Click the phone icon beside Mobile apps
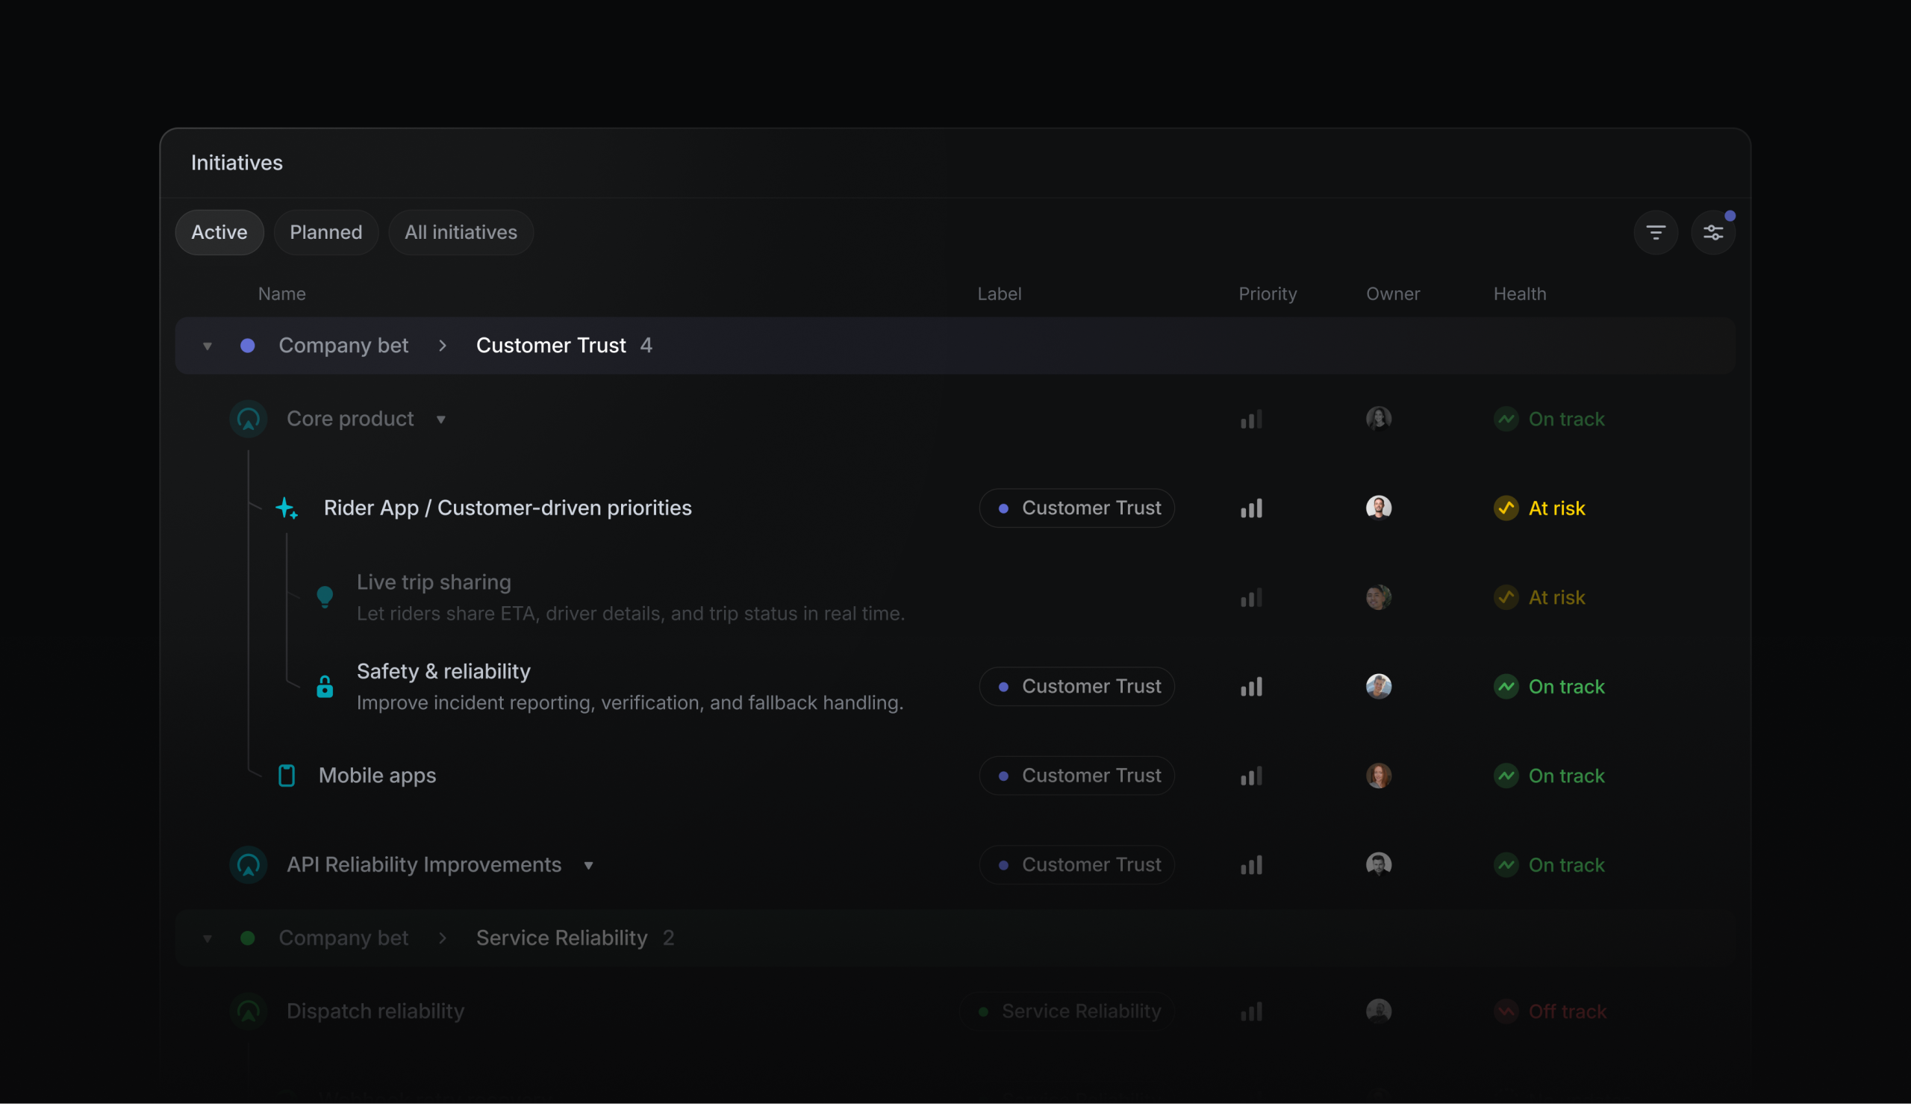Image resolution: width=1911 pixels, height=1104 pixels. (287, 776)
